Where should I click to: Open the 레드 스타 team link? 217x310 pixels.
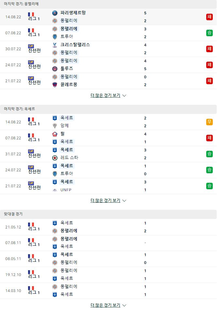pos(70,158)
